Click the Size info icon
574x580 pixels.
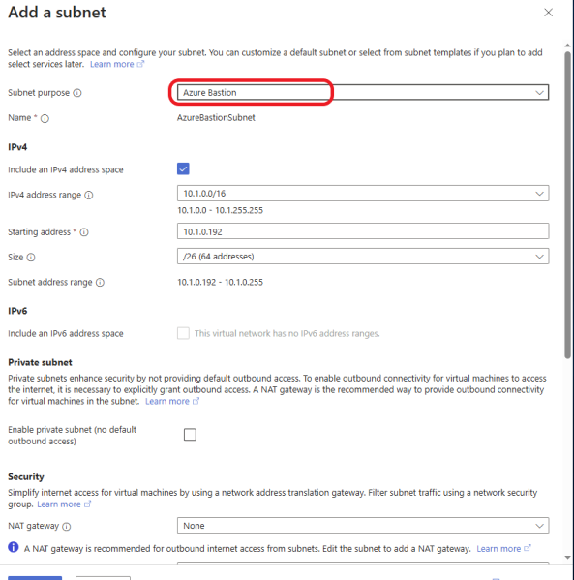31,258
